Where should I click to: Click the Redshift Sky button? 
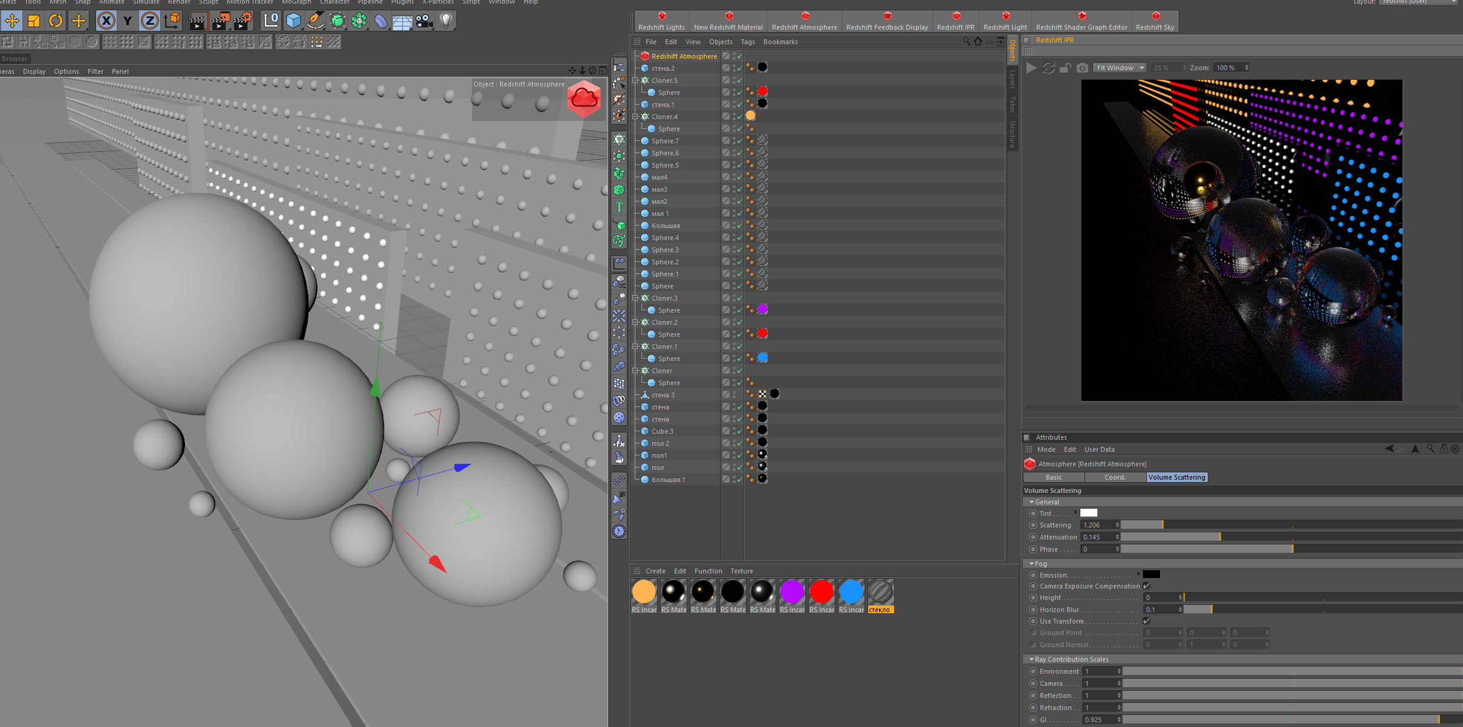1155,21
